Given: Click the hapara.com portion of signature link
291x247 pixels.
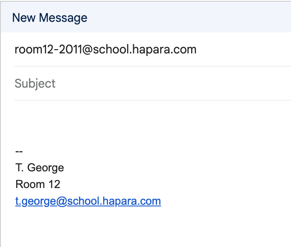Looking at the screenshot, I should coord(131,201).
